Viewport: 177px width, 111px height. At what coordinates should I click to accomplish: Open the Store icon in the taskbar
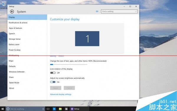(x=66, y=109)
